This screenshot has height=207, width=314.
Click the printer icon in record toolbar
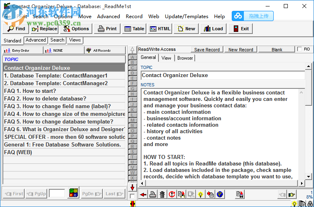153,194
